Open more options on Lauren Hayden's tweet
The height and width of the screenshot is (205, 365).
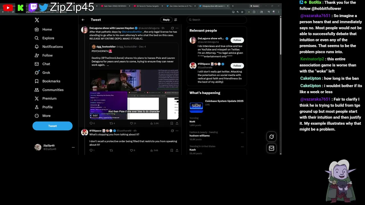[x=177, y=28]
